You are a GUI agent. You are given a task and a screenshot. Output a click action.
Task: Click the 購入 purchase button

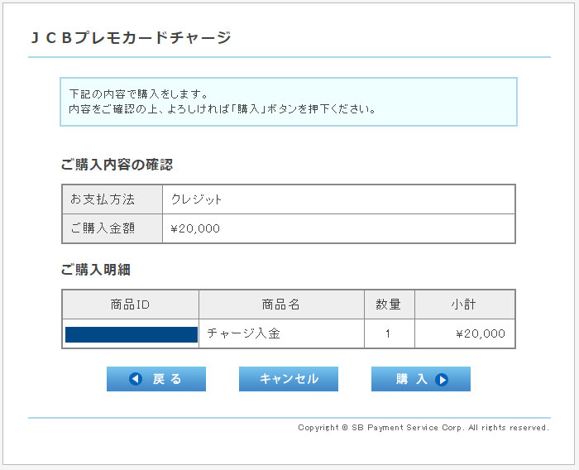tap(421, 379)
